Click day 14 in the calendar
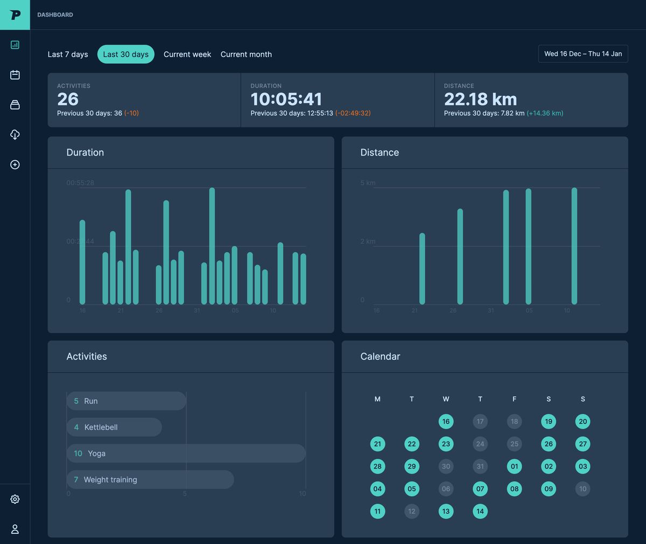This screenshot has width=646, height=544. pos(480,511)
